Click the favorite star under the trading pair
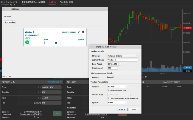The width and height of the screenshot is (193, 120). click(x=14, y=5)
